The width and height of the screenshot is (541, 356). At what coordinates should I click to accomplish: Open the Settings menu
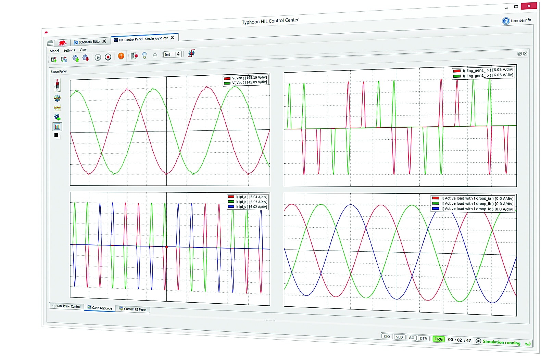point(69,50)
